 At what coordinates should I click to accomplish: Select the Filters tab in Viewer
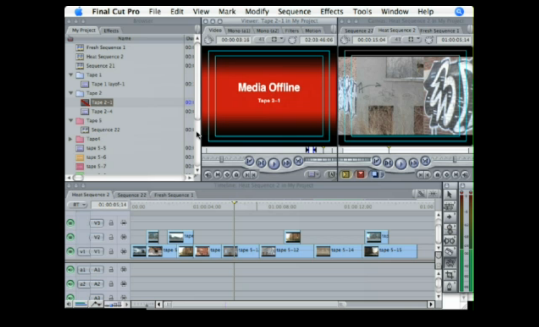click(292, 30)
